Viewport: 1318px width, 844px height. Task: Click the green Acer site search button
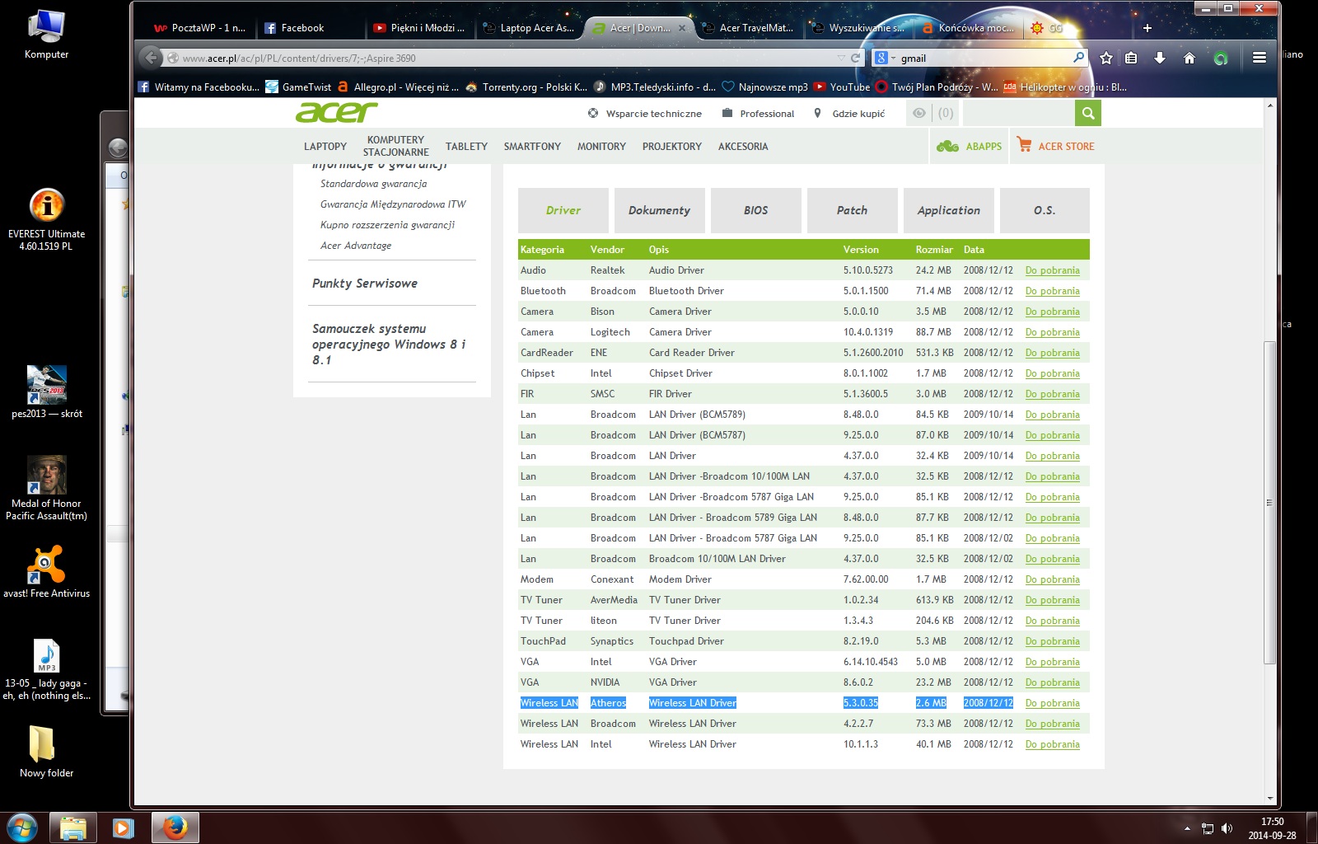coord(1088,113)
